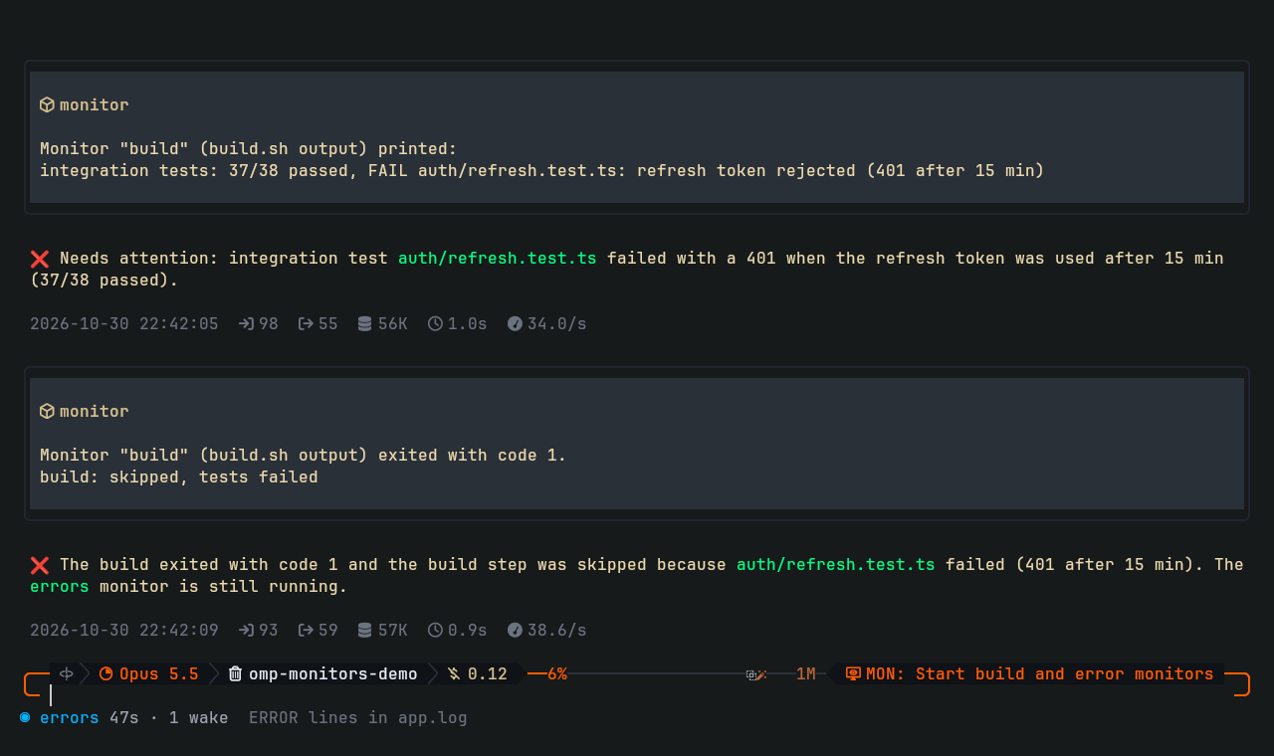Screen dimensions: 1274x756
Task: Click the '47s · 1 wake' status text
Action: (x=169, y=717)
